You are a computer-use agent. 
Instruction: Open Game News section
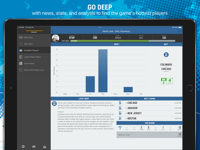coord(34,63)
